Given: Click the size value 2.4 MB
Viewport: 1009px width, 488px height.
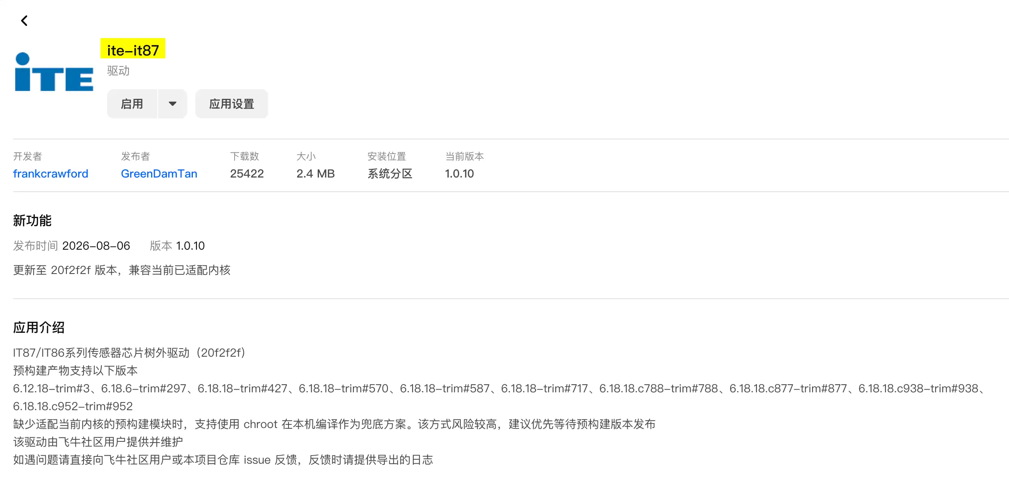Looking at the screenshot, I should pyautogui.click(x=316, y=174).
